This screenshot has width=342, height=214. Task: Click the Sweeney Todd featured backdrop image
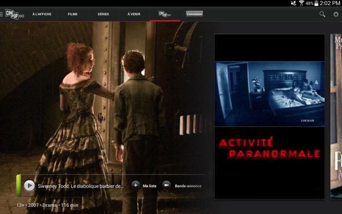tap(107, 98)
